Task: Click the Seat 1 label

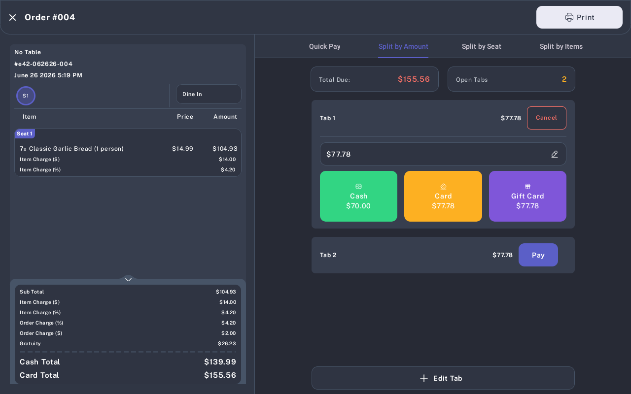Action: pos(25,133)
